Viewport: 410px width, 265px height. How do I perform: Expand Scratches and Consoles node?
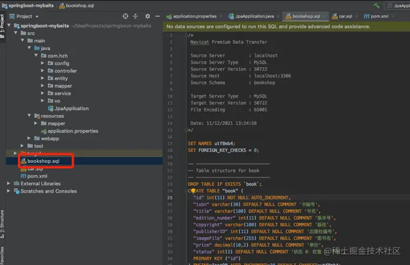point(9,191)
